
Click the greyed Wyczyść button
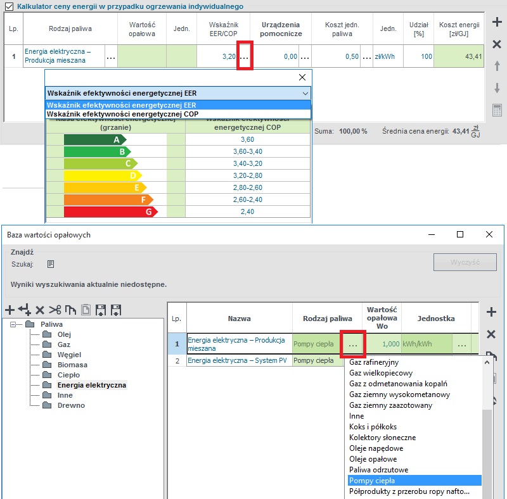coord(465,262)
